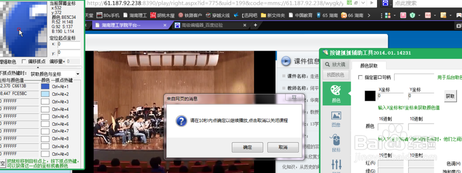Image resolution: width=462 pixels, height=173 pixels.
Task: Click the green shield extension icon
Action: [412, 15]
